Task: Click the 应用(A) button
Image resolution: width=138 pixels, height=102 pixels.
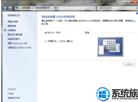Action: [x=129, y=64]
